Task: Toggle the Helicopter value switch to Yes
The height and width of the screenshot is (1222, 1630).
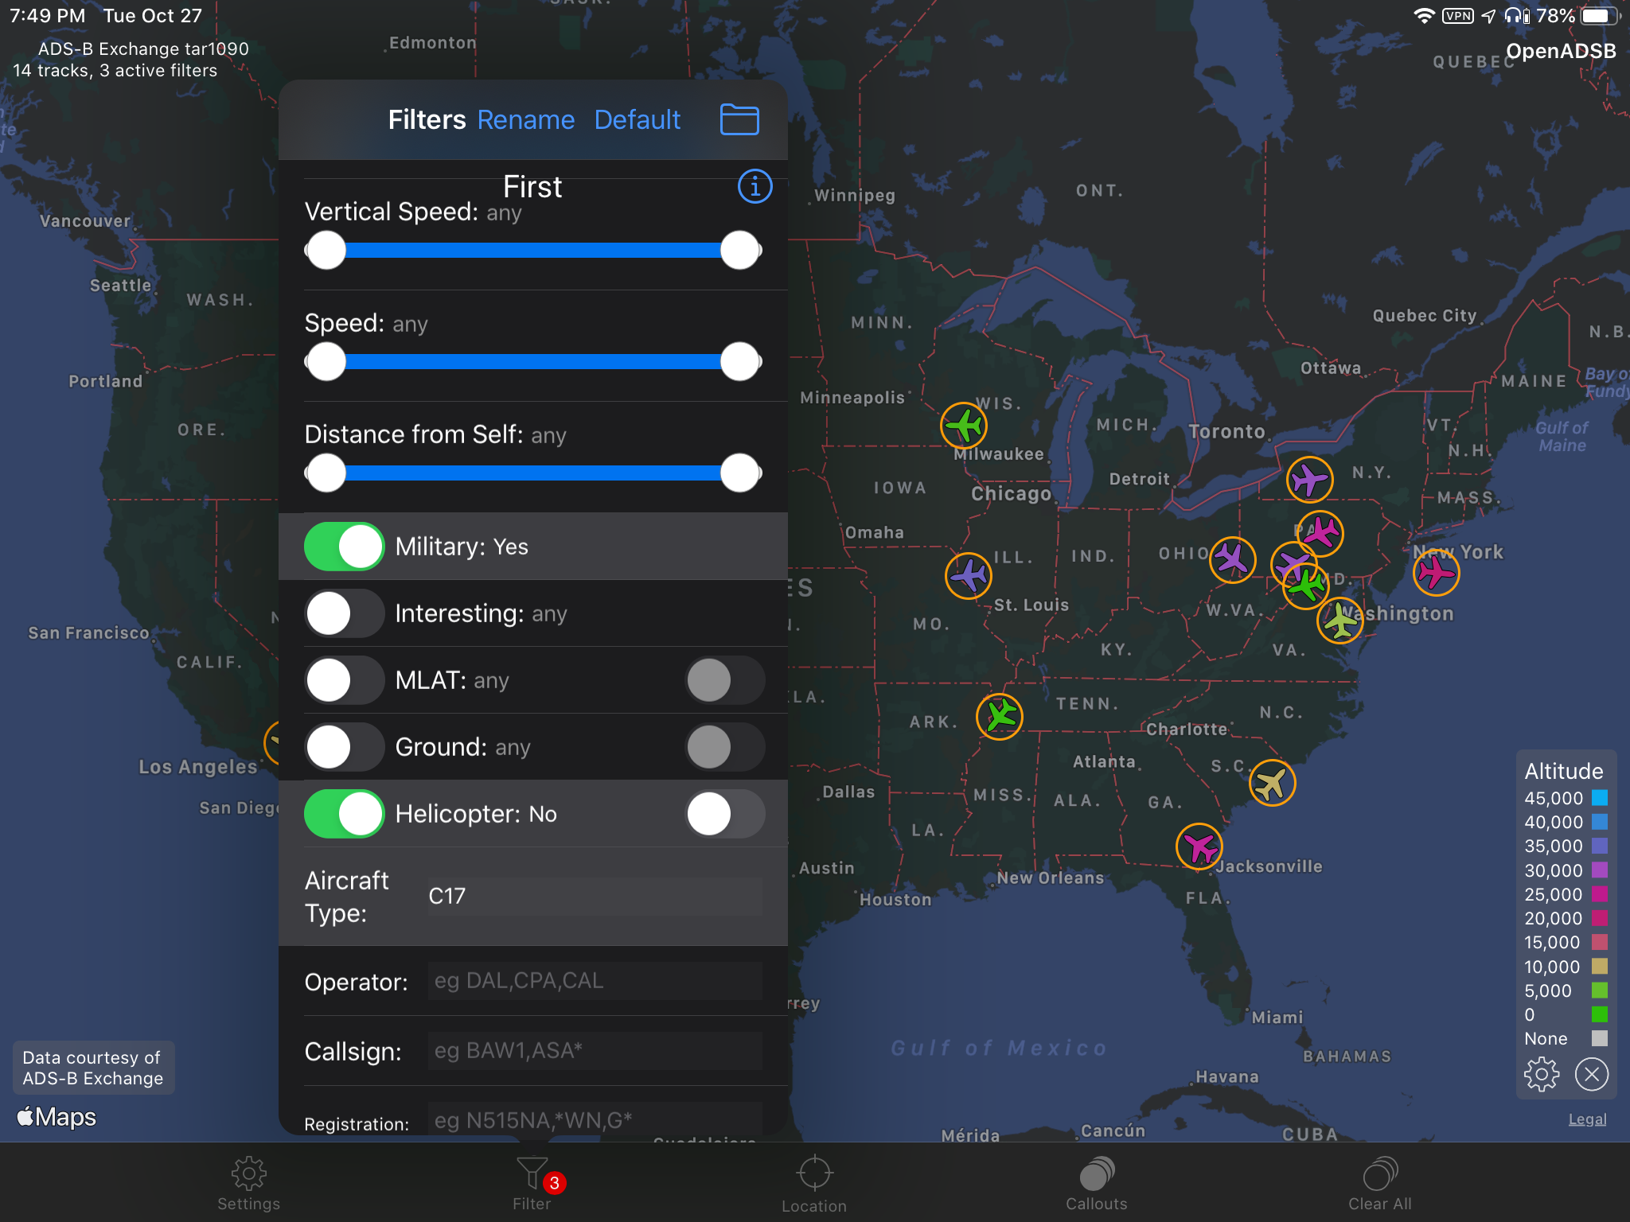Action: [725, 814]
